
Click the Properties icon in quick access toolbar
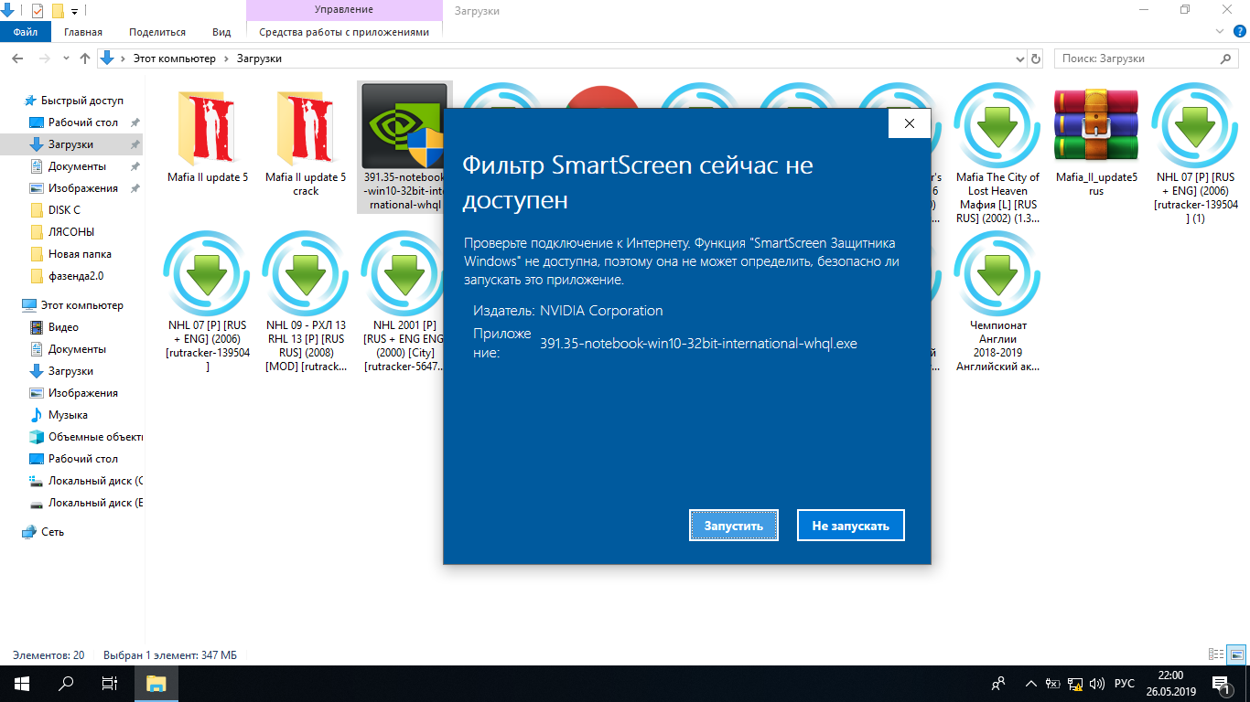[38, 10]
